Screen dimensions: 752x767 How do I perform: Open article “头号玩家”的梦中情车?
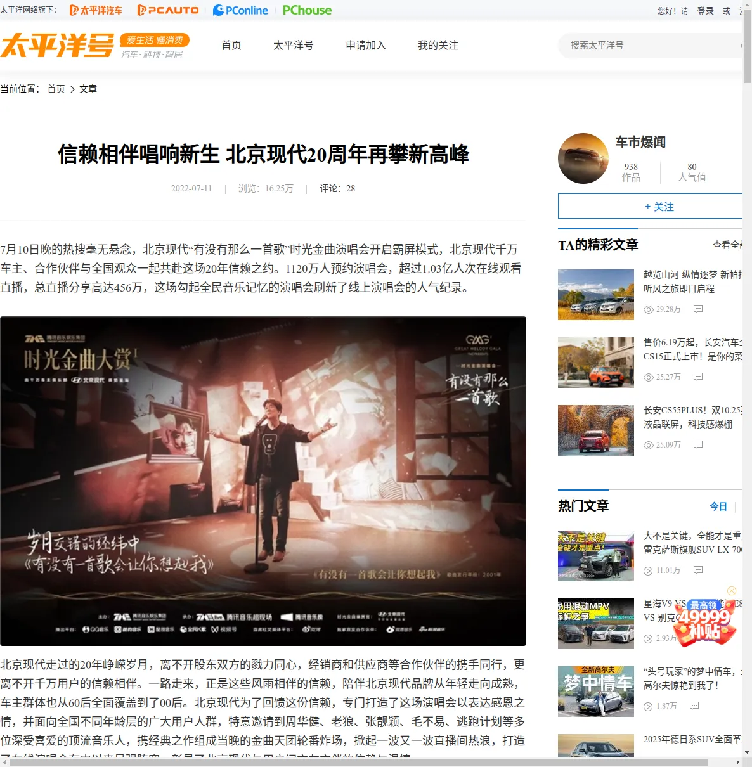(693, 678)
